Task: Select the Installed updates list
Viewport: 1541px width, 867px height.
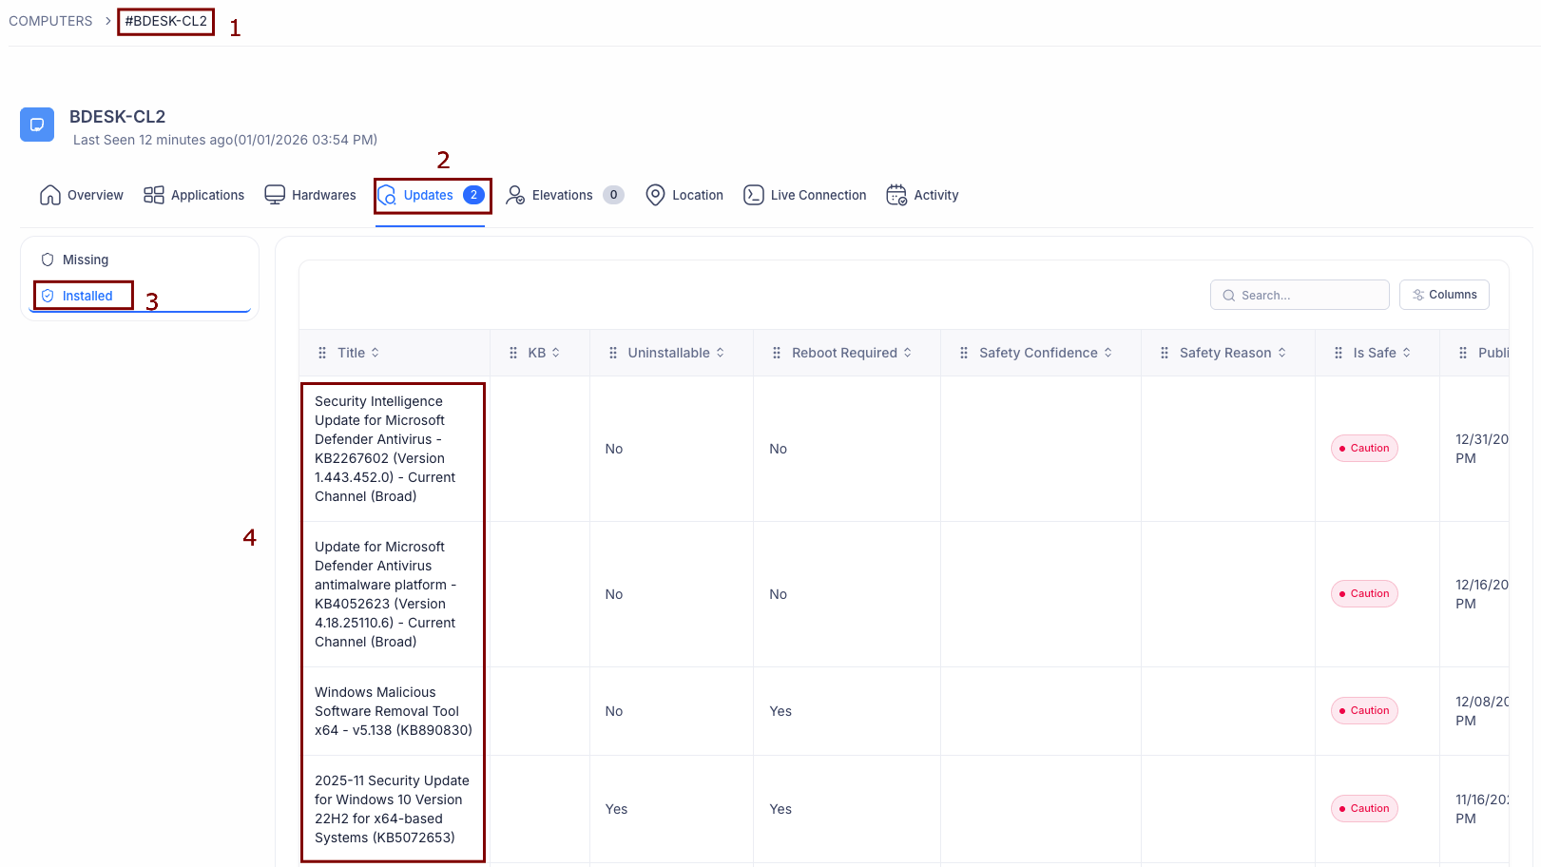Action: click(87, 296)
